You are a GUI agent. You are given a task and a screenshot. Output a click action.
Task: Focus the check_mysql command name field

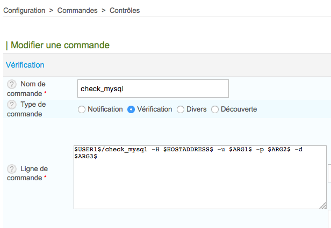pos(153,89)
